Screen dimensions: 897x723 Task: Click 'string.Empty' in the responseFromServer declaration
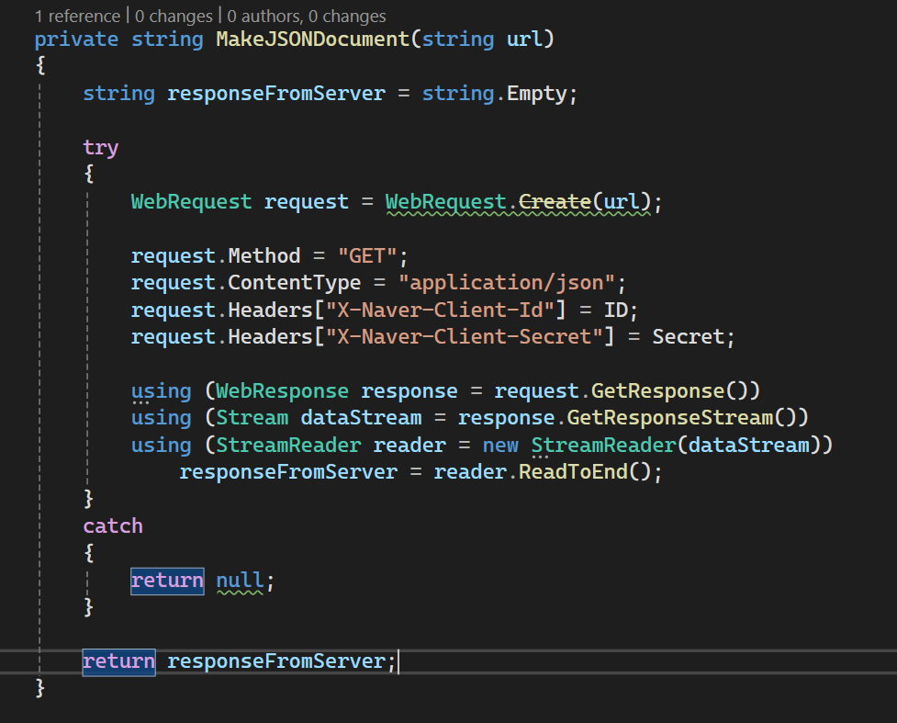pyautogui.click(x=494, y=94)
